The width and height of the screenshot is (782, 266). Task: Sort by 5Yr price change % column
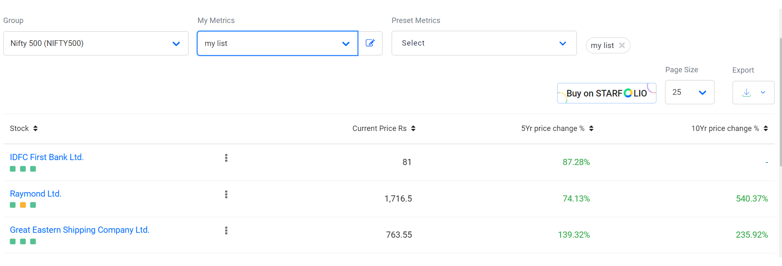591,128
